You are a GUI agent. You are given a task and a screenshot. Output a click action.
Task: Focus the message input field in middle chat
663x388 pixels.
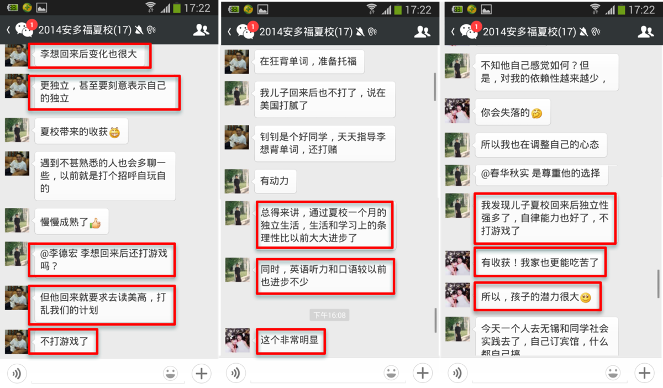click(315, 375)
